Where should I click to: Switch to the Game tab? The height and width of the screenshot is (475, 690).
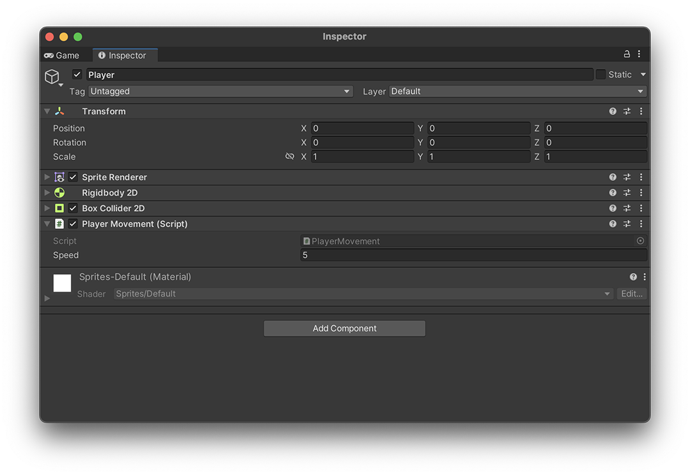[x=62, y=56]
